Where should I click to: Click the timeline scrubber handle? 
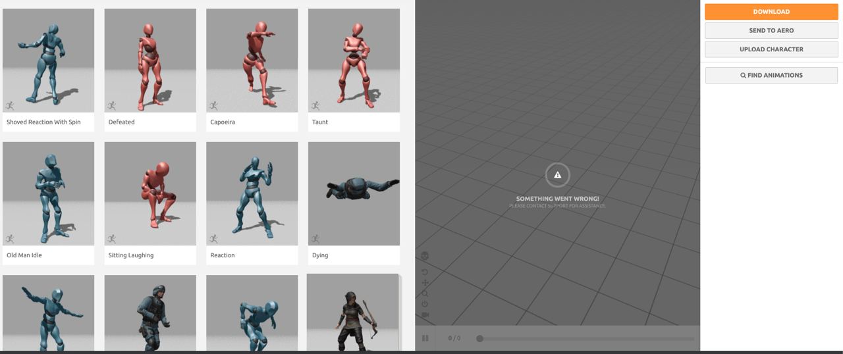(x=479, y=338)
